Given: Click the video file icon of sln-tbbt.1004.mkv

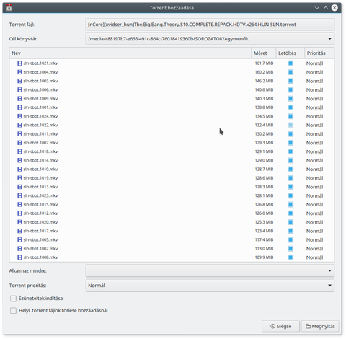Looking at the screenshot, I should point(19,72).
